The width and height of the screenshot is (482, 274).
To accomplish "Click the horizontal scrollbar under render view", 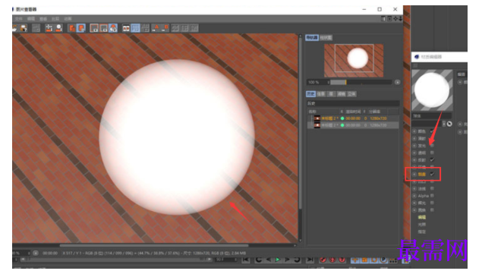I will coord(153,245).
